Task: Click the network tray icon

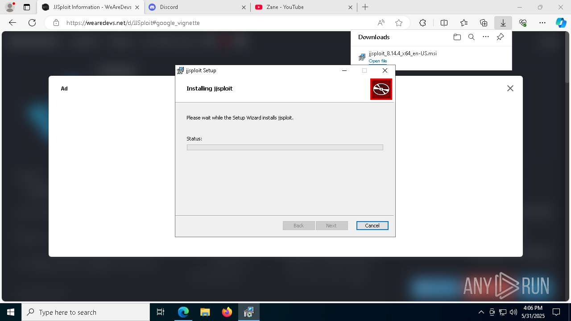Action: pos(503,312)
